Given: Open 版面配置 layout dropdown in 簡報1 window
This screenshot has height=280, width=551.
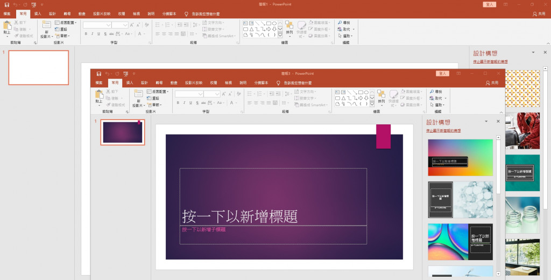Looking at the screenshot, I should point(66,23).
